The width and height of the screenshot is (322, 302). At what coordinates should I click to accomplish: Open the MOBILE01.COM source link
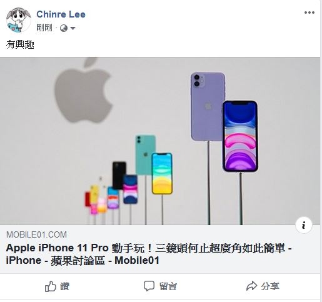(x=36, y=234)
